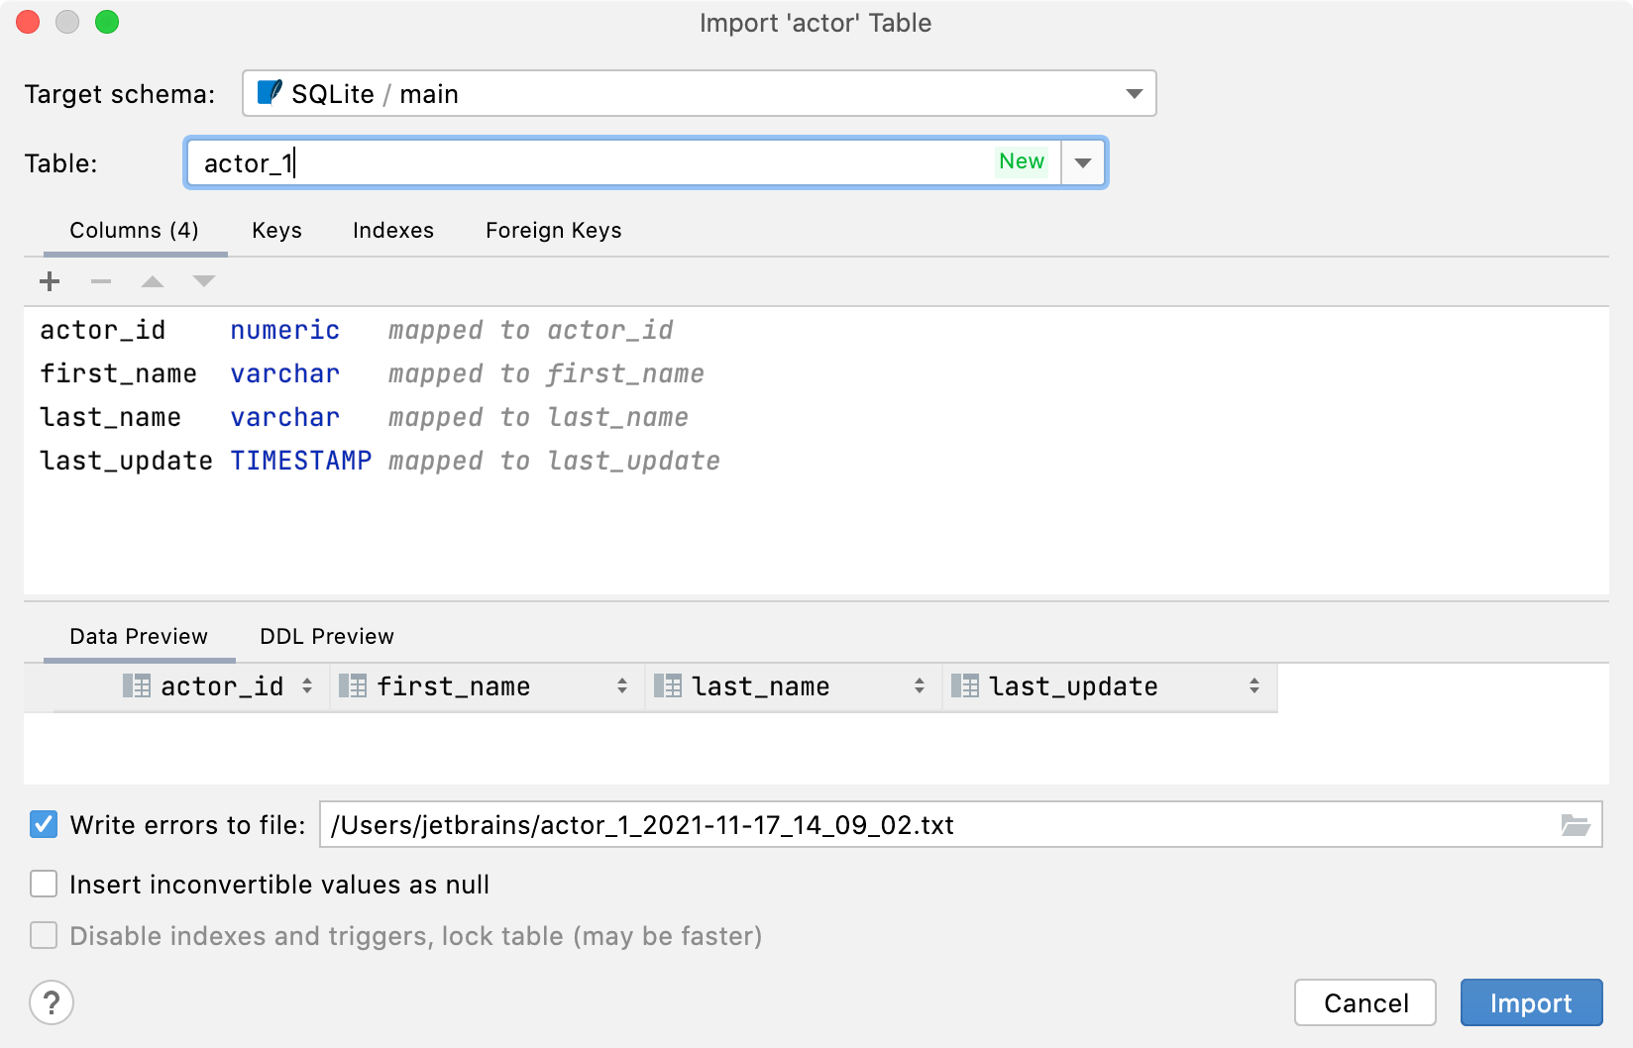Open the Table name dropdown
This screenshot has width=1633, height=1048.
coord(1082,162)
